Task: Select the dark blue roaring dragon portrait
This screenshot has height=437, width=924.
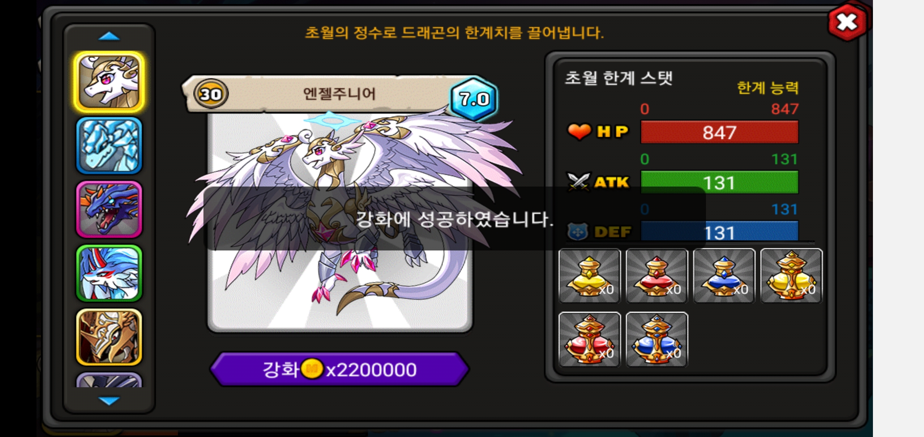Action: click(x=109, y=209)
